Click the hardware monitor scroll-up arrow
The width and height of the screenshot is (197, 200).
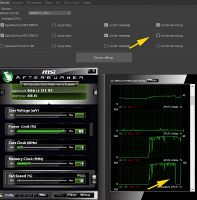pyautogui.click(x=193, y=86)
